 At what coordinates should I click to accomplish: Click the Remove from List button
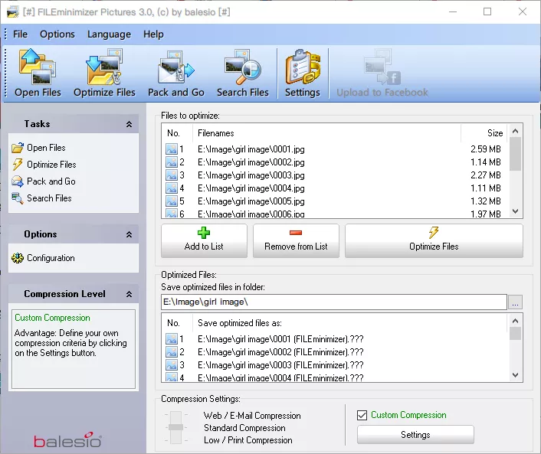point(296,241)
